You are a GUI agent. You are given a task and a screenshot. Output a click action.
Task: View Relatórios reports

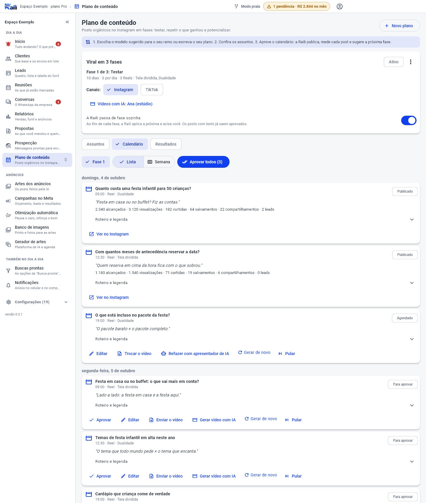click(37, 116)
